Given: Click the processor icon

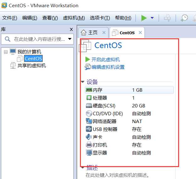Looking at the screenshot, I should point(89,98).
